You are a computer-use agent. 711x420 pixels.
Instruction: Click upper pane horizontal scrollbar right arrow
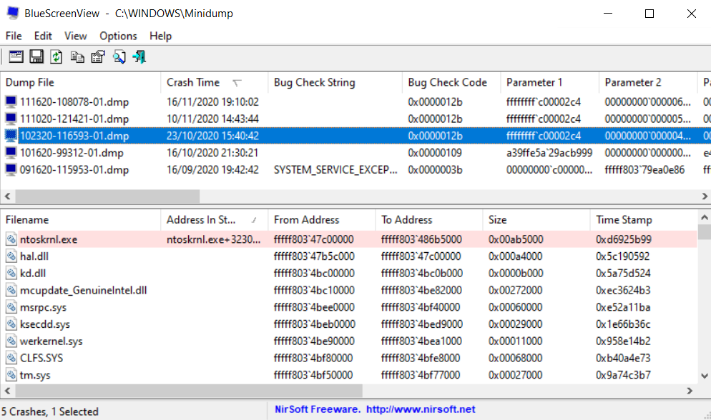tap(704, 196)
